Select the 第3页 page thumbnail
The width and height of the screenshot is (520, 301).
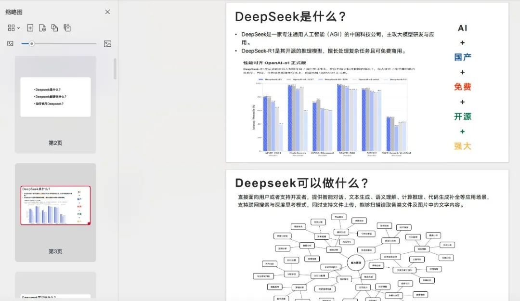55,206
